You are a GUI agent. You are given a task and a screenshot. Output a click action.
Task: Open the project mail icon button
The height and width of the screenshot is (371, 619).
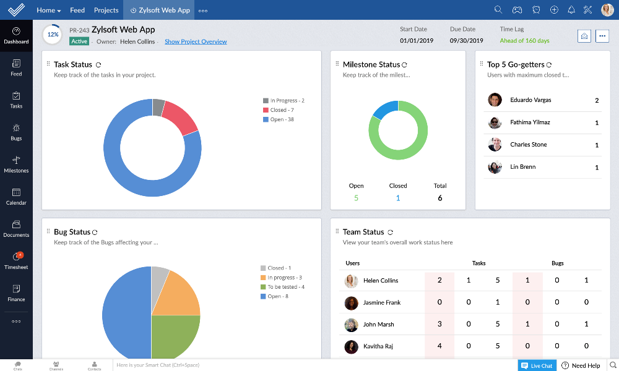point(584,36)
